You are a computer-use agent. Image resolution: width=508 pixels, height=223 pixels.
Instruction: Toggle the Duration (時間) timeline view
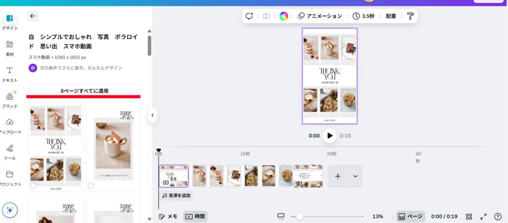point(195,217)
